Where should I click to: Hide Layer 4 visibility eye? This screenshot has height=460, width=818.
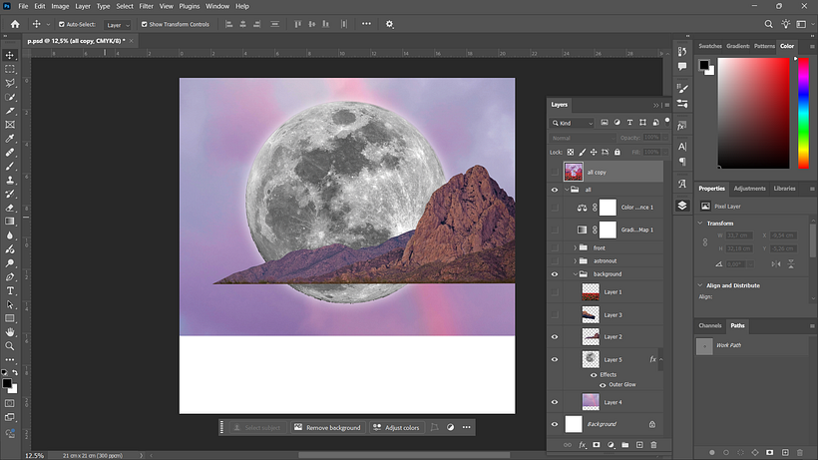pos(555,402)
